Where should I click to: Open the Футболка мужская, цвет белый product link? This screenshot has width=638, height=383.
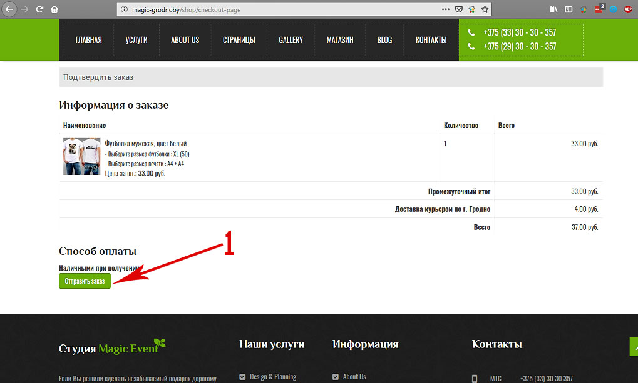point(145,144)
